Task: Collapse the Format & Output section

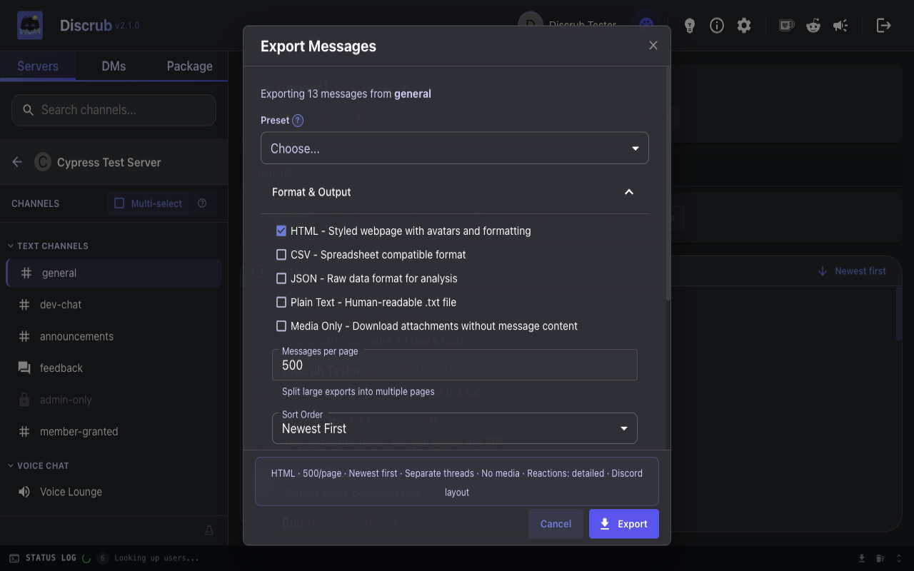Action: (x=455, y=192)
